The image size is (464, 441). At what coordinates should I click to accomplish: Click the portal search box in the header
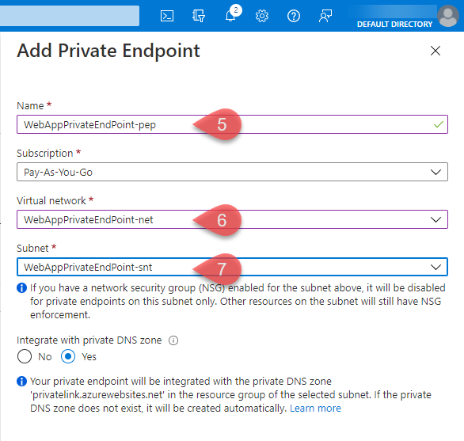[70, 16]
